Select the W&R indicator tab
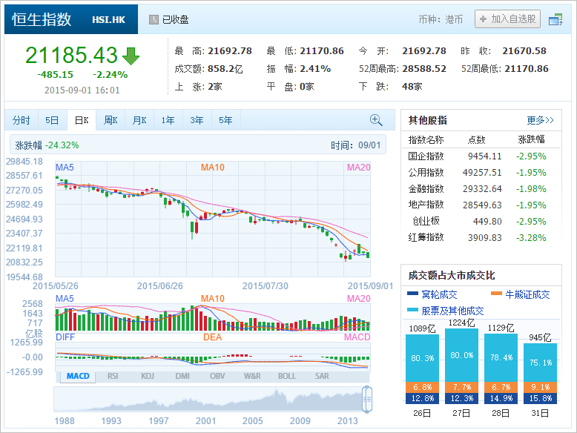The height and width of the screenshot is (433, 577). (252, 377)
